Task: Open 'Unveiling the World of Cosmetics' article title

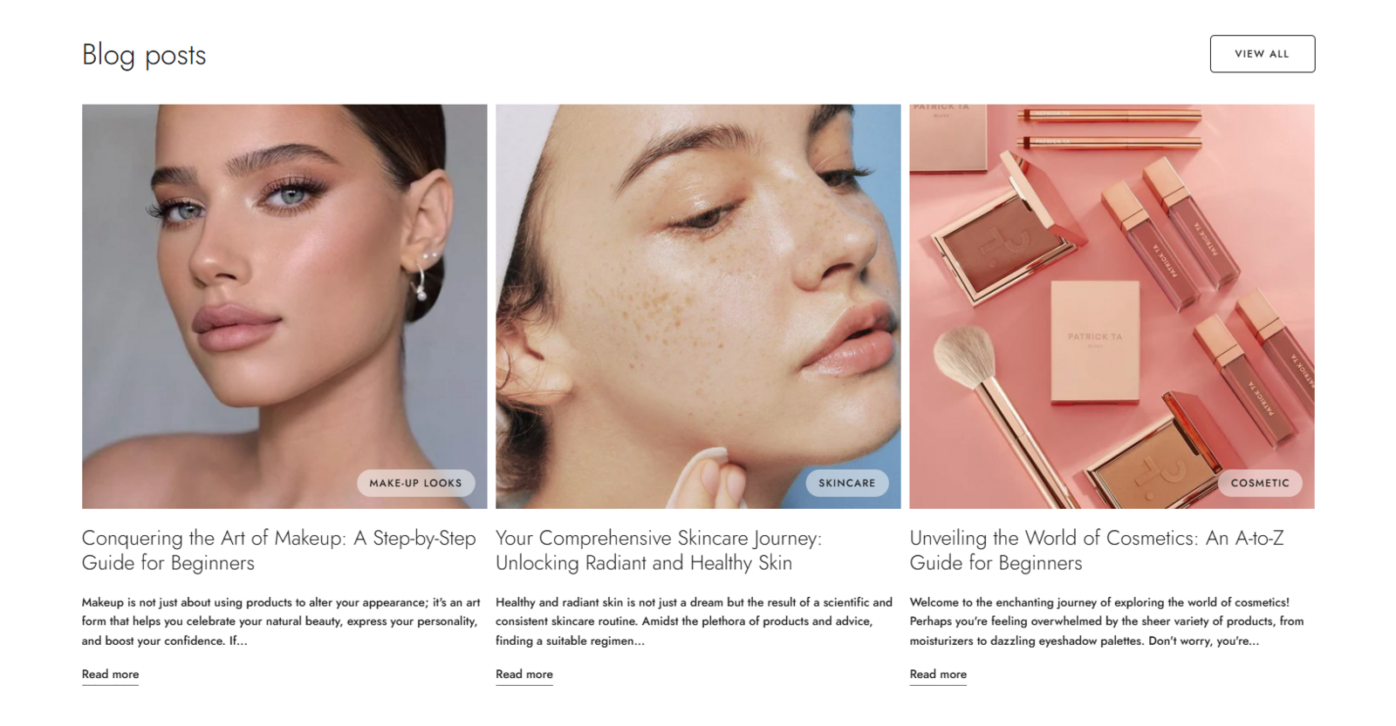Action: pos(1097,550)
